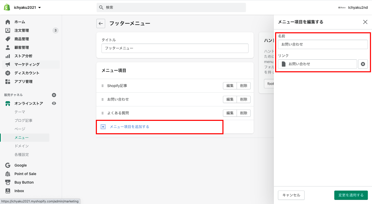Click the Buy Button channel icon
The width and height of the screenshot is (372, 204).
pos(8,182)
